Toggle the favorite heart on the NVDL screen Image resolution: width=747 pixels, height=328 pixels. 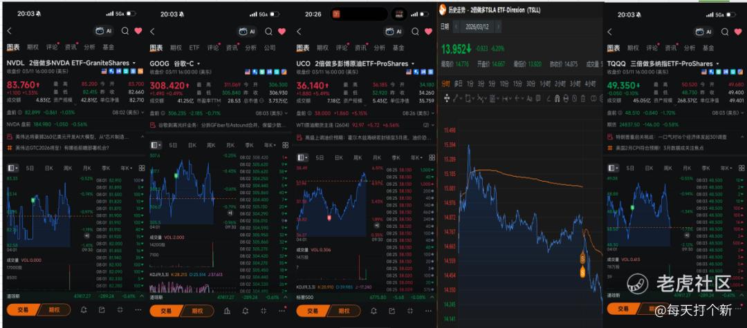[138, 31]
